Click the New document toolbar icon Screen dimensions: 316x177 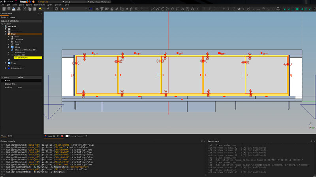pos(4,9)
